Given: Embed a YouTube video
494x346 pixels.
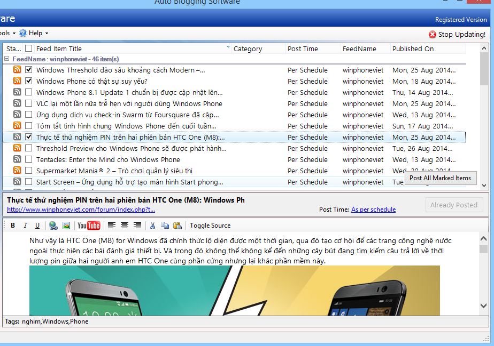Looking at the screenshot, I should click(x=89, y=226).
